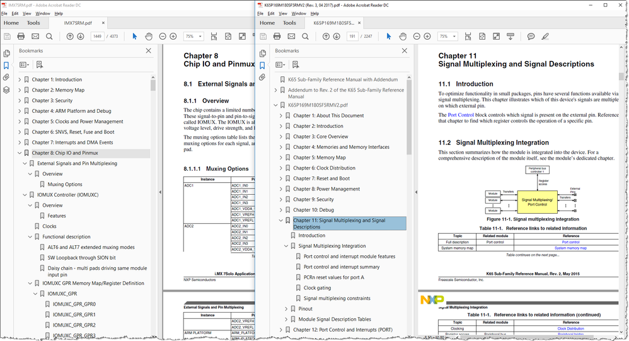Collapse Chapter 8: Chip IO and Pinmux
Screen dimensions: 629x341
[x=20, y=153]
